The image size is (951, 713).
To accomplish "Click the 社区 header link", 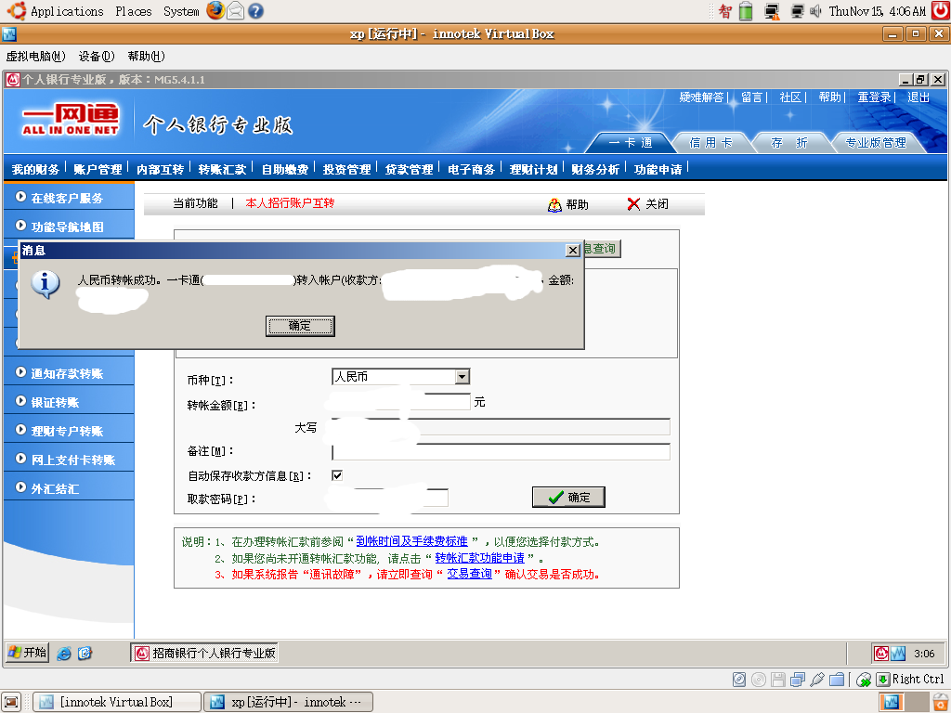I will click(790, 97).
